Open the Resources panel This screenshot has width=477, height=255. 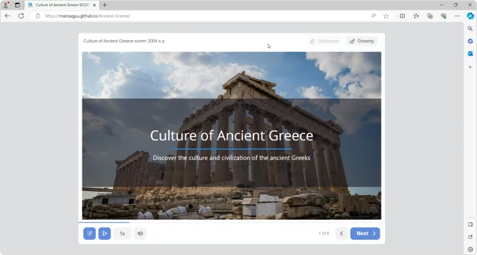click(x=324, y=41)
